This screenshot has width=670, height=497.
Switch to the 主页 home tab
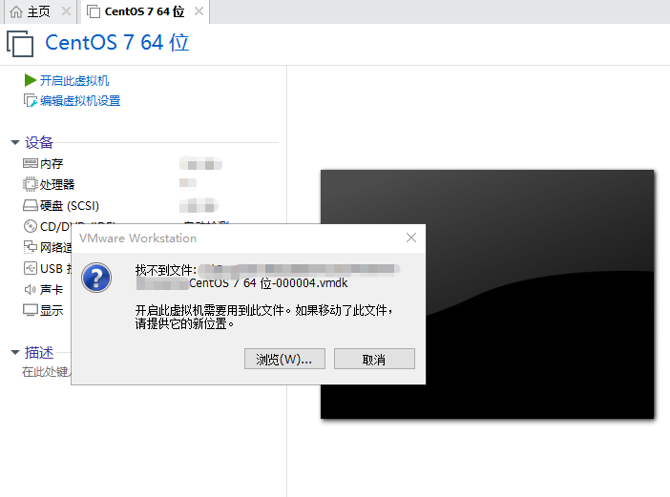pyautogui.click(x=40, y=11)
